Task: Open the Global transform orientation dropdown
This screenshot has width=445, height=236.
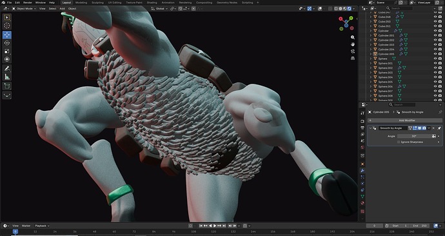Action: [159, 8]
